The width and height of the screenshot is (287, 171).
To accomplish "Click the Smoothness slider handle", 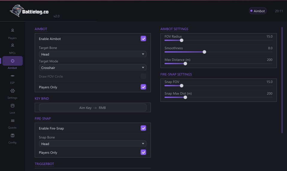I will click(204, 52).
